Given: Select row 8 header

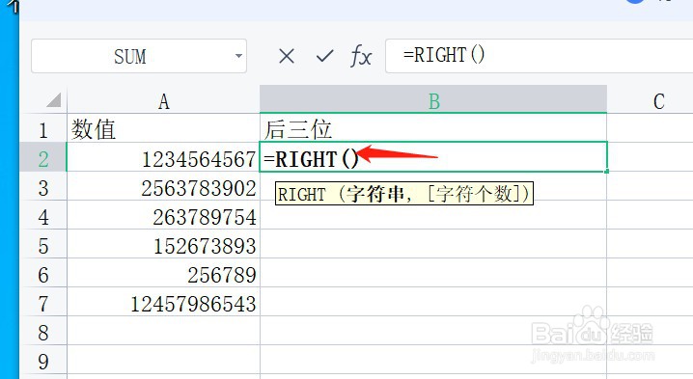Looking at the screenshot, I should (x=43, y=331).
